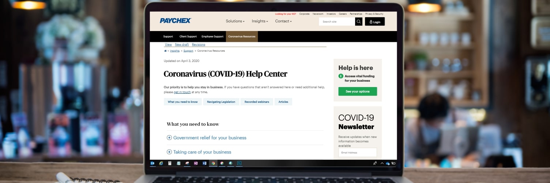Click the Insights breadcrumb link
The image size is (550, 183).
(x=175, y=51)
